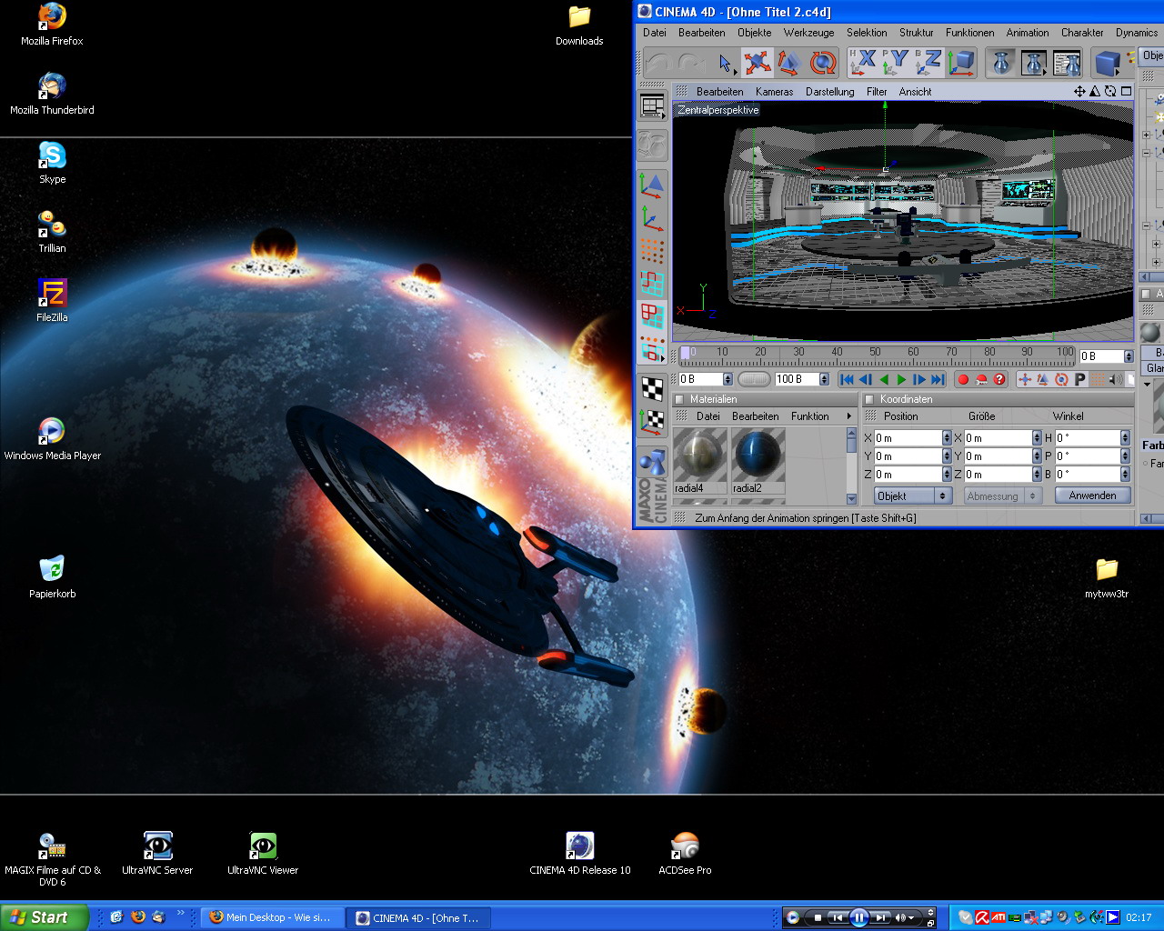Activate the Rotate tool icon
Viewport: 1164px width, 931px height.
tap(822, 63)
